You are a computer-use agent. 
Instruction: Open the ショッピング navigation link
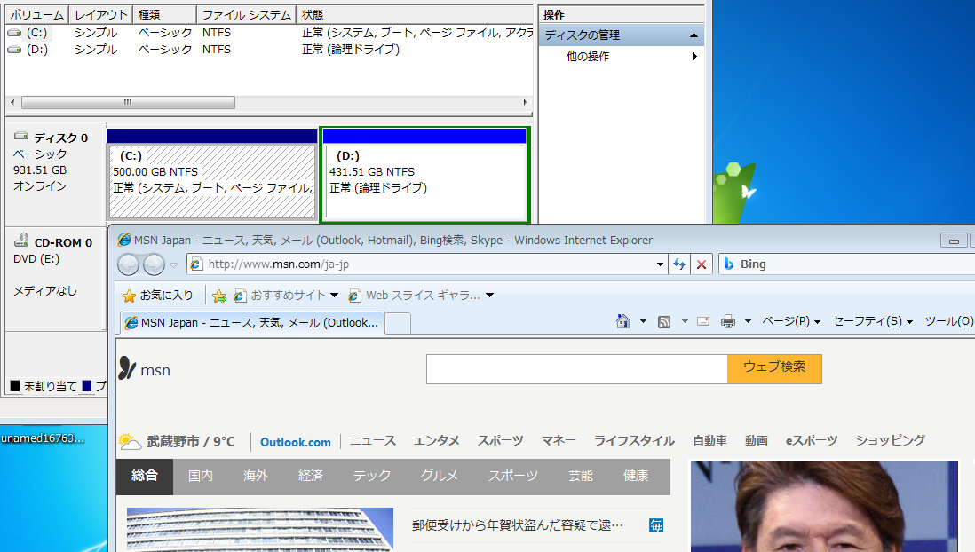tap(891, 441)
